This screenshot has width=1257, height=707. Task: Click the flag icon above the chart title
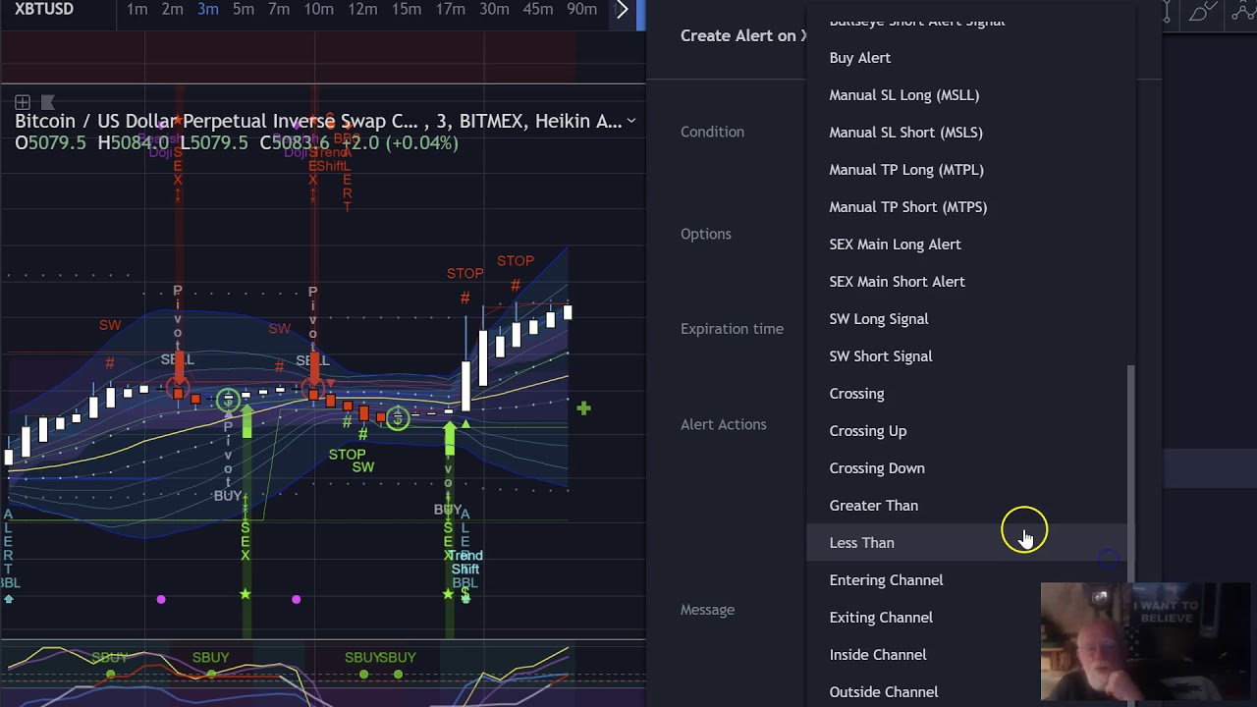click(x=47, y=102)
